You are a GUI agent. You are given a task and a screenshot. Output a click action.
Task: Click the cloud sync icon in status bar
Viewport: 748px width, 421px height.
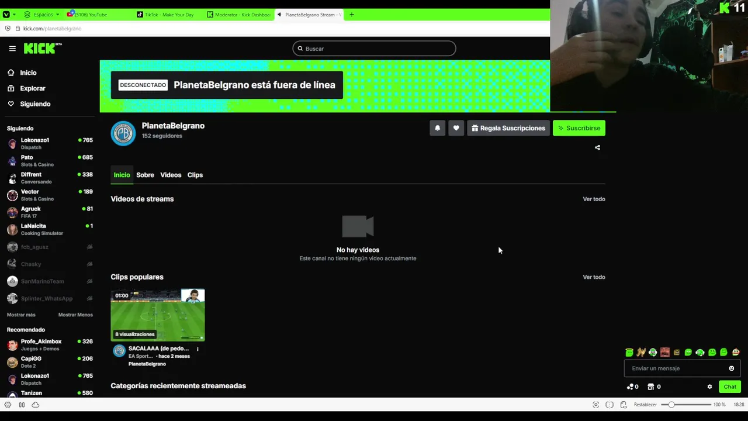click(36, 405)
